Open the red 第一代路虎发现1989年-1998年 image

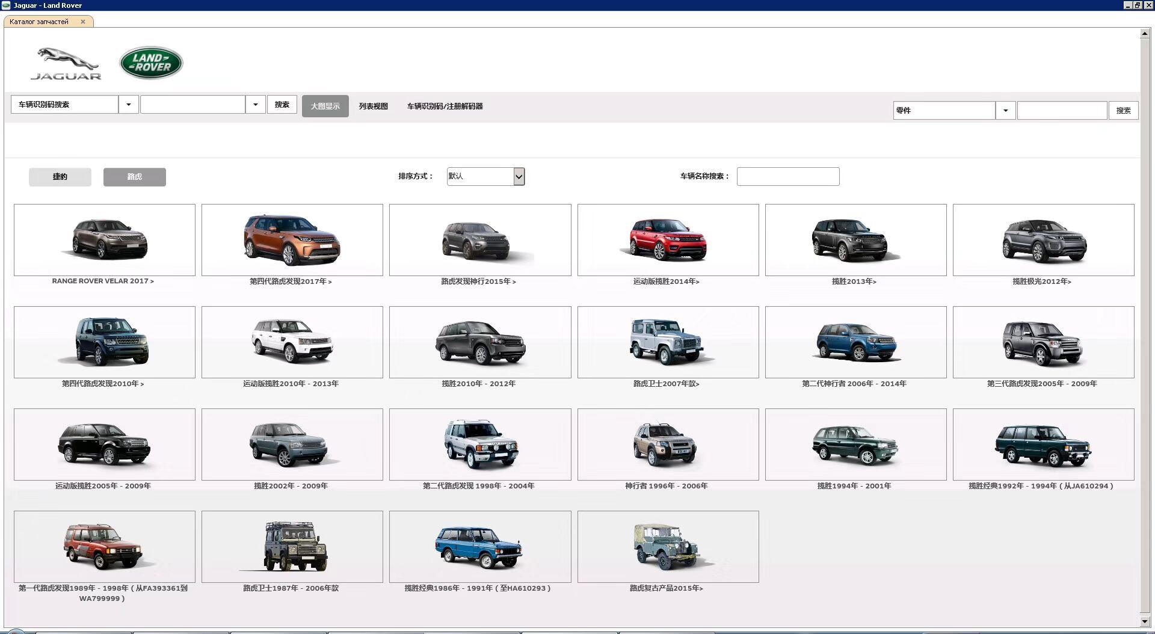pos(105,547)
